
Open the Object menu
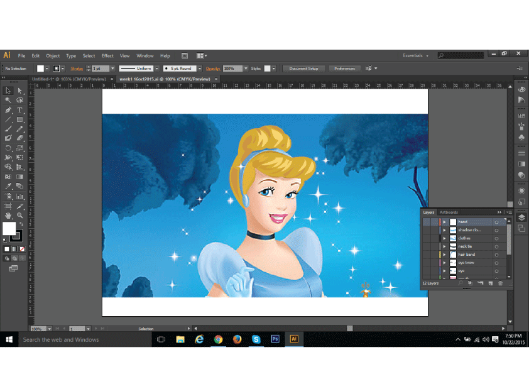click(53, 56)
